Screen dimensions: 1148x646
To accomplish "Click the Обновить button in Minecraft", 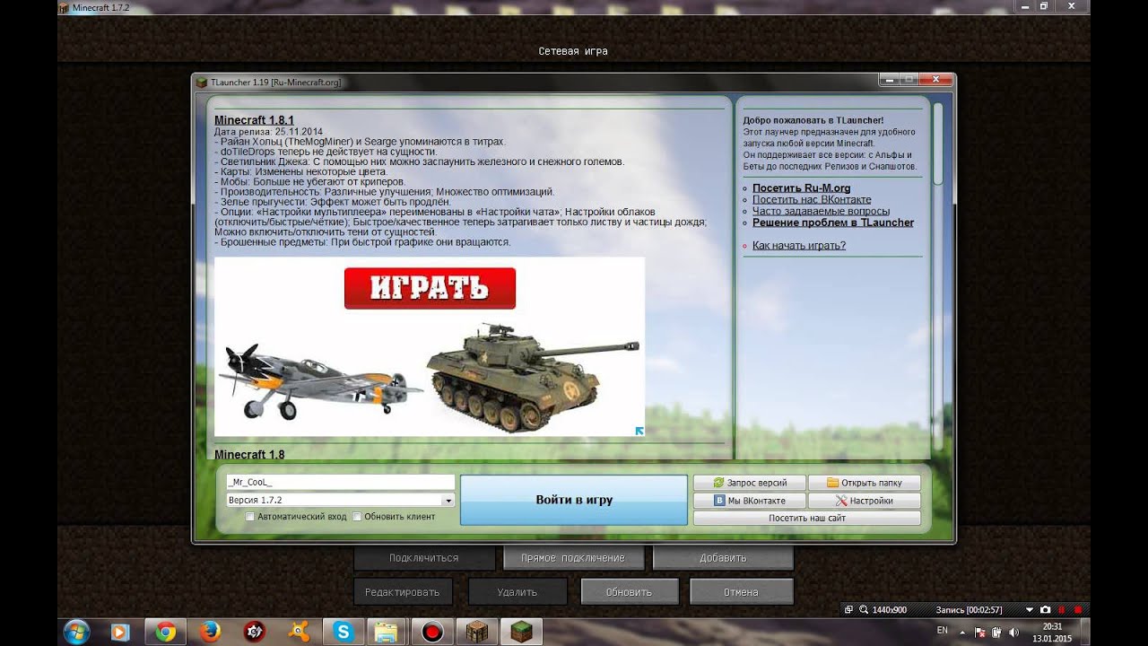I will [x=629, y=592].
